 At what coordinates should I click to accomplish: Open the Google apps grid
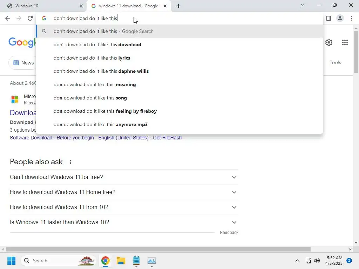(345, 42)
